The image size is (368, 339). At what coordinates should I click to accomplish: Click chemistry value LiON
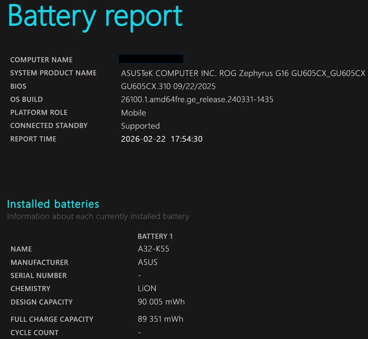(147, 288)
